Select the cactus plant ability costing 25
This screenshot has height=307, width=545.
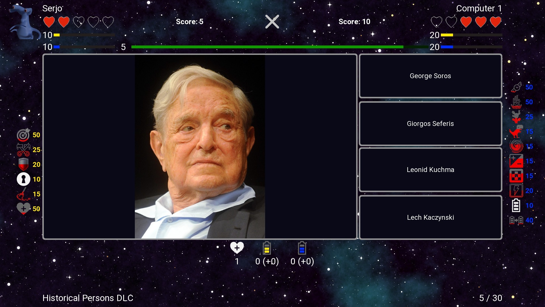pos(516,117)
